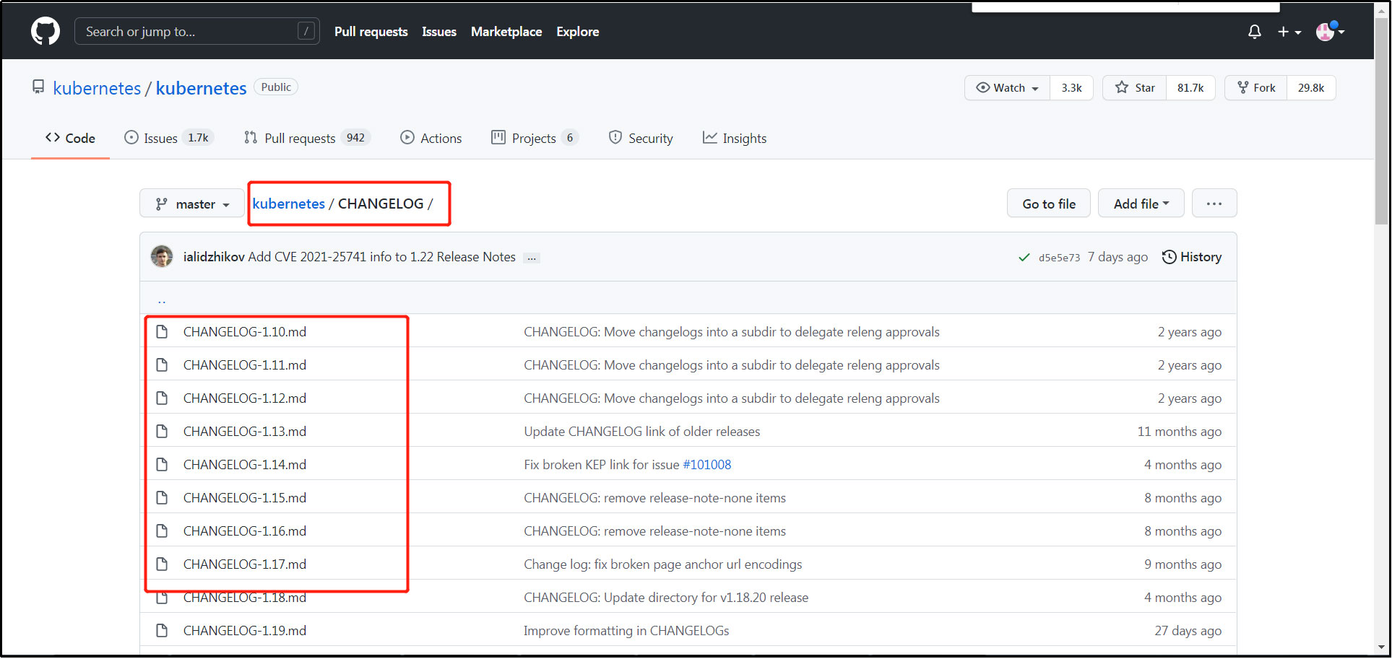Go to GitHub home via Octocat logo
Image resolution: width=1392 pixels, height=659 pixels.
coord(46,31)
